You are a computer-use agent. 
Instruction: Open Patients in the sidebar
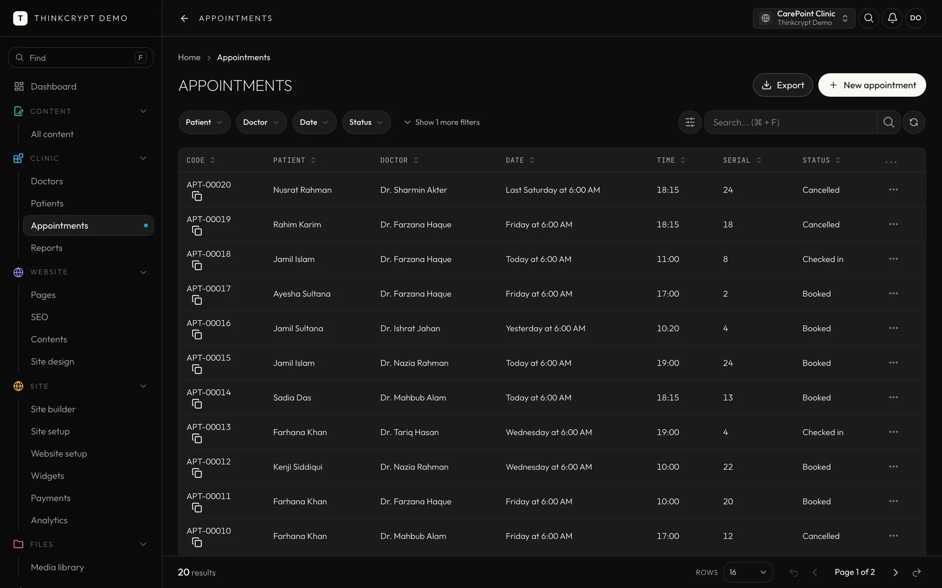coord(47,203)
